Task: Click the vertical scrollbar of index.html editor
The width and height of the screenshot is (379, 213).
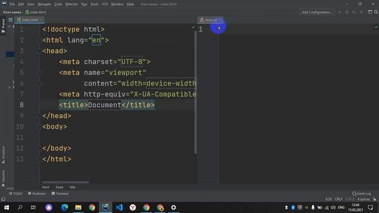Action: pos(195,92)
